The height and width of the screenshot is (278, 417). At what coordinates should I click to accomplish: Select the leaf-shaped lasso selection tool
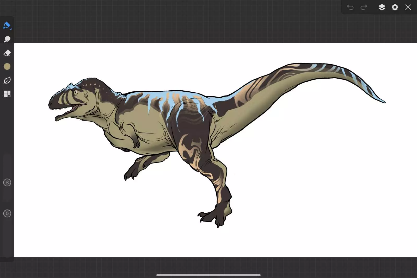pos(7,80)
